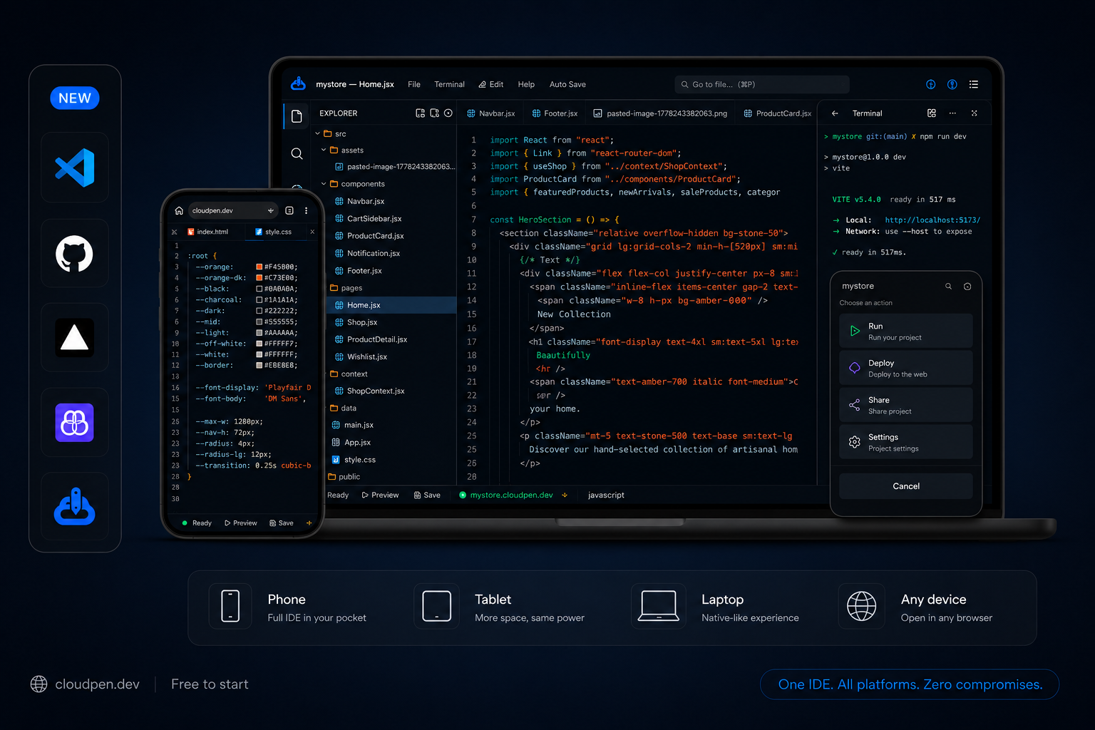Click the Cloudpen logo in laptop title bar
This screenshot has width=1095, height=730.
coord(298,84)
